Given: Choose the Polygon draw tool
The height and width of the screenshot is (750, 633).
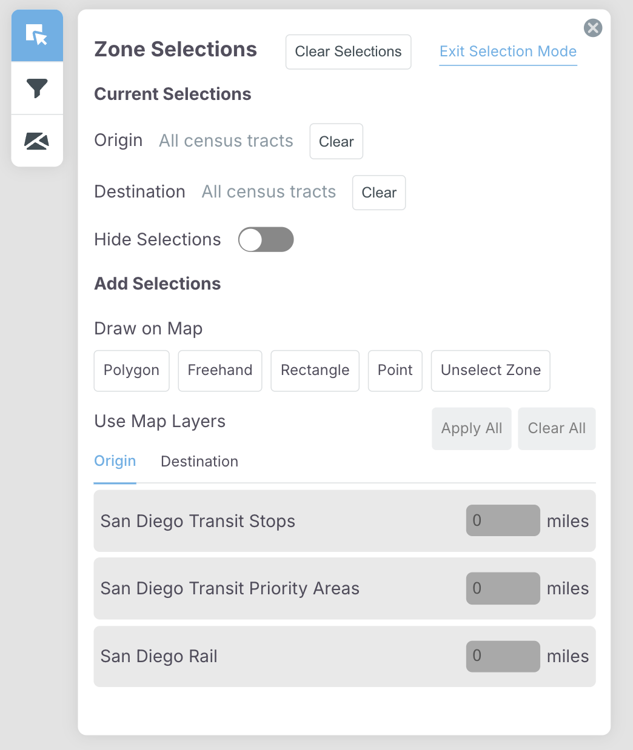Looking at the screenshot, I should [131, 370].
